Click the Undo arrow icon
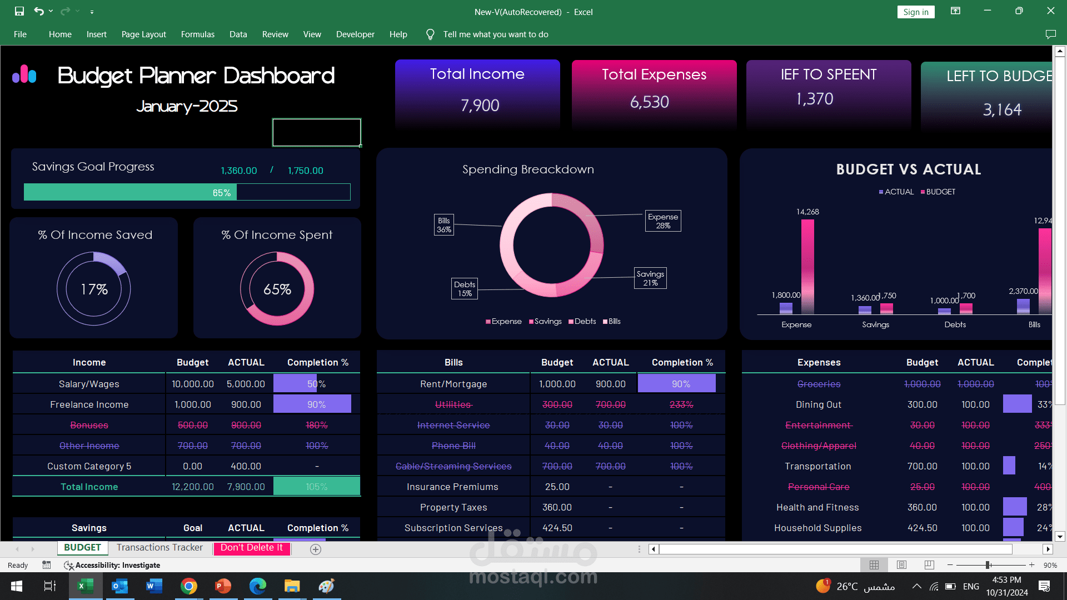 38,11
